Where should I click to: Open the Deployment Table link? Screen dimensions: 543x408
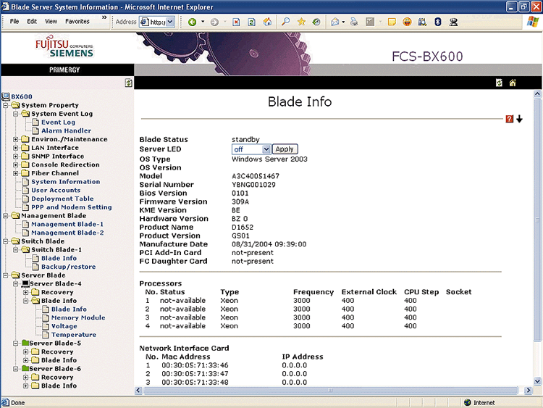(x=62, y=199)
